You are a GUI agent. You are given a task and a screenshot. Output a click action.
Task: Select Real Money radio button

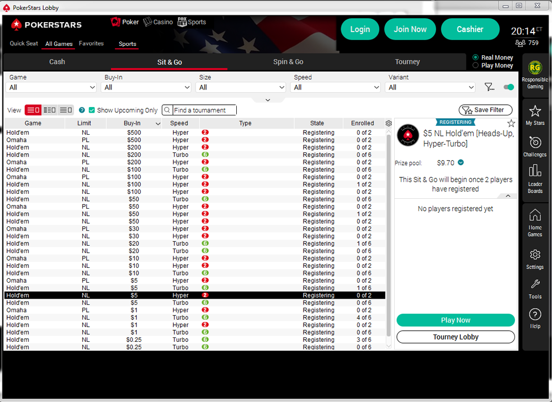(x=476, y=57)
